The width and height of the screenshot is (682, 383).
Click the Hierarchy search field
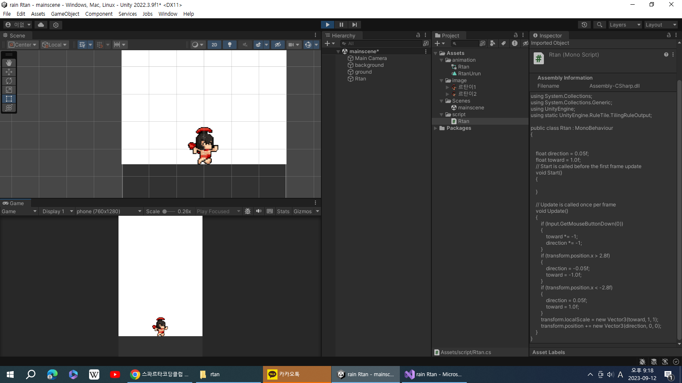pos(381,43)
